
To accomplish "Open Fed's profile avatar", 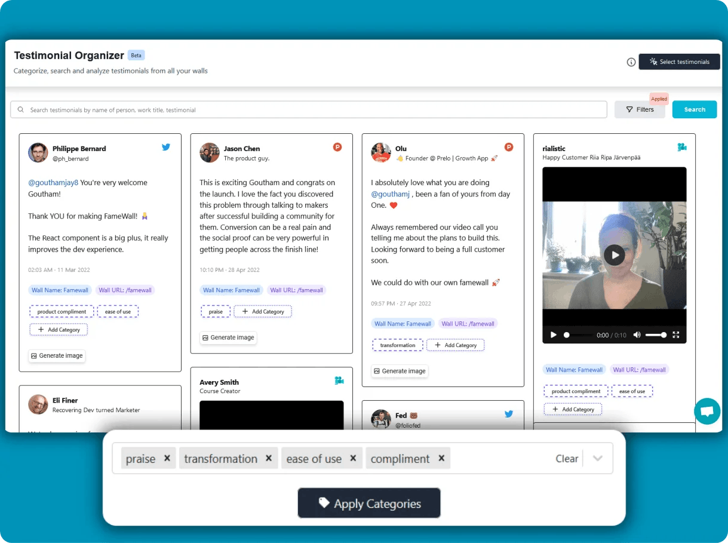I will coord(381,419).
